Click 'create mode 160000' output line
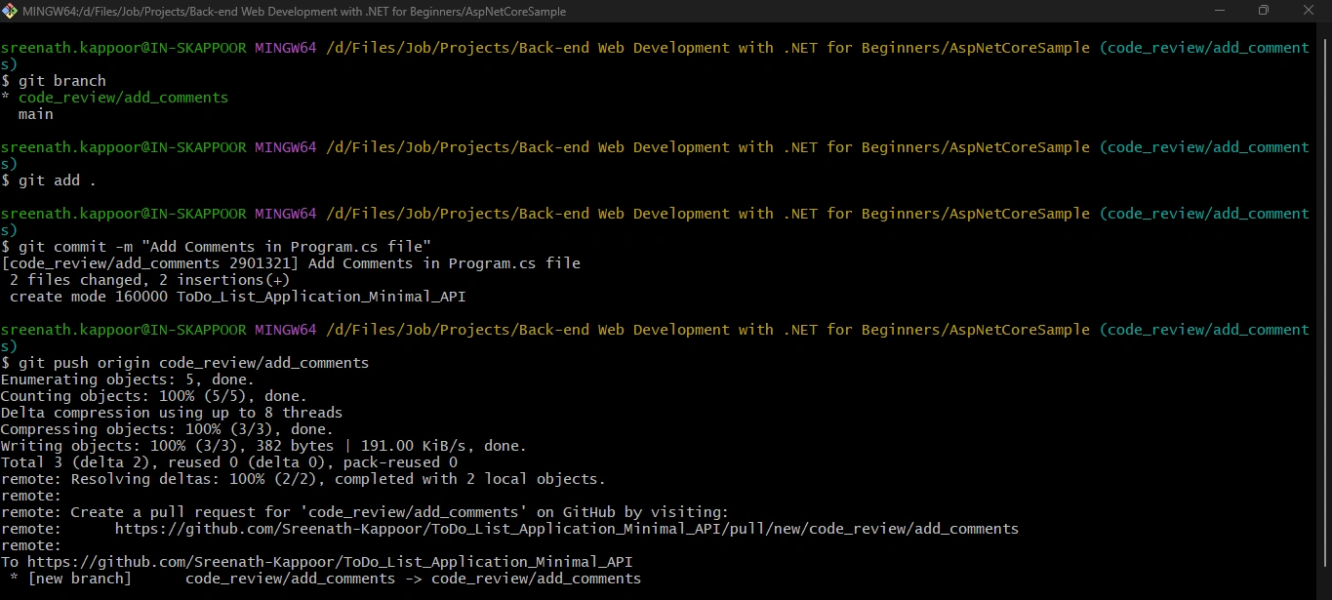This screenshot has height=600, width=1332. pos(237,297)
